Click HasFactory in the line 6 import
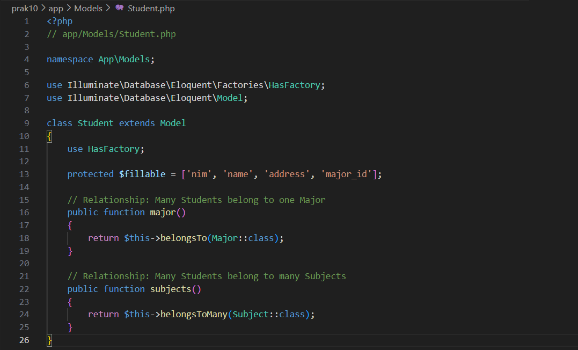 coord(295,85)
